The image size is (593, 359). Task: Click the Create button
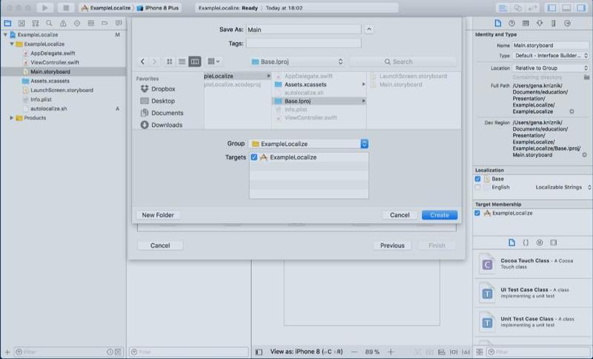pos(439,215)
